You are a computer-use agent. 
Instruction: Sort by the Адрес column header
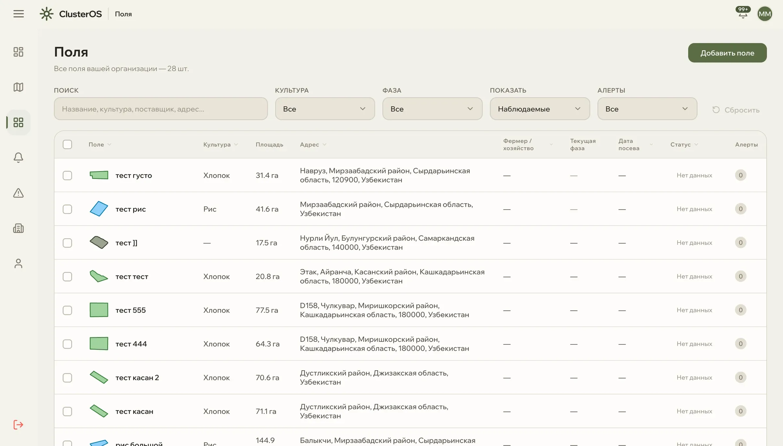tap(313, 145)
